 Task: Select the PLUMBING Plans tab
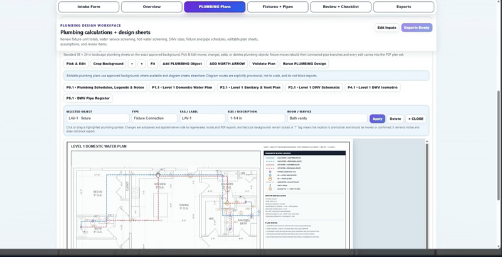tap(215, 7)
